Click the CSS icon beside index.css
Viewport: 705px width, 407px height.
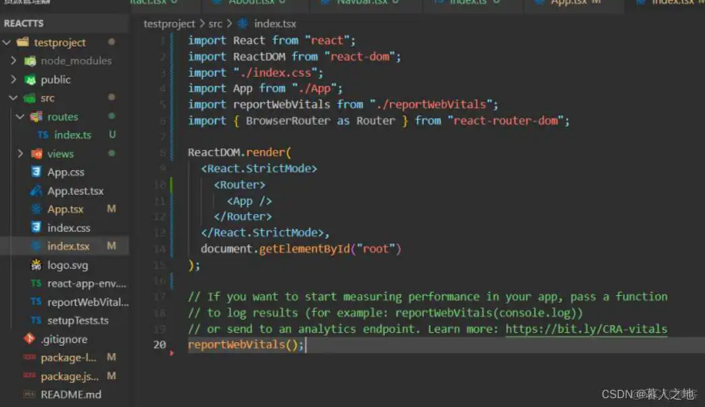(x=36, y=228)
